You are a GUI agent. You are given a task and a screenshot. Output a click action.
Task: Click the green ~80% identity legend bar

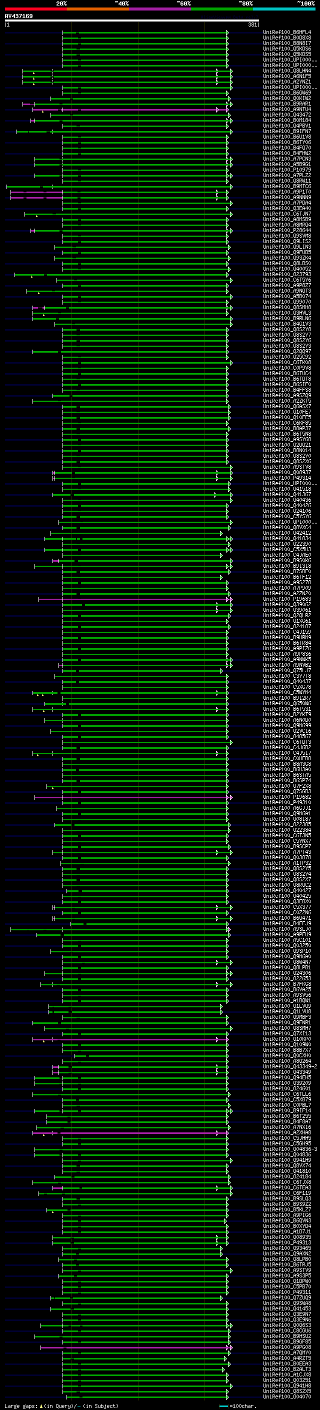pyautogui.click(x=222, y=10)
